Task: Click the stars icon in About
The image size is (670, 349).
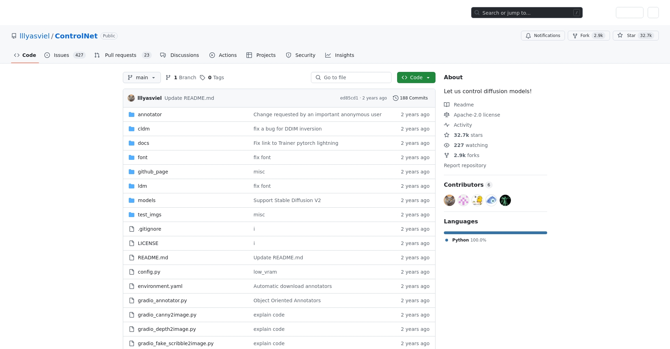Action: [447, 135]
